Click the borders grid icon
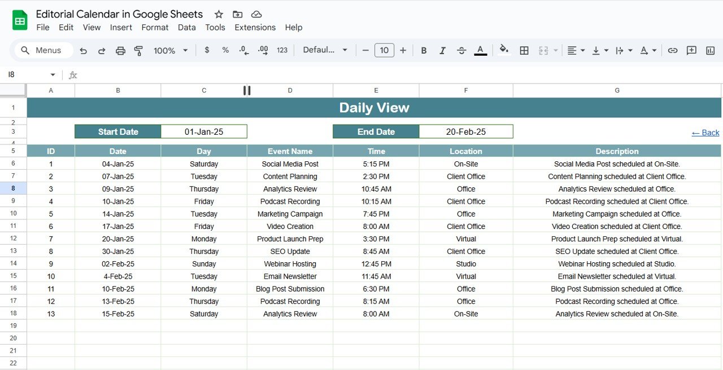This screenshot has width=723, height=370. pyautogui.click(x=524, y=51)
